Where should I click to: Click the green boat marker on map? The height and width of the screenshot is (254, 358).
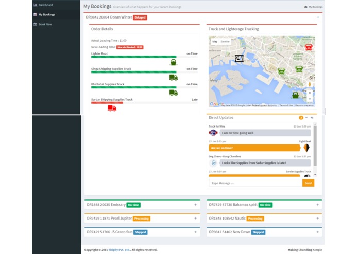[x=295, y=95]
